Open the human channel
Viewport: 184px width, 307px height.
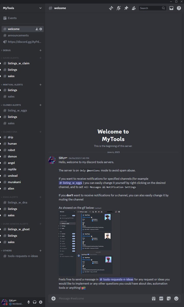[x=22, y=144]
